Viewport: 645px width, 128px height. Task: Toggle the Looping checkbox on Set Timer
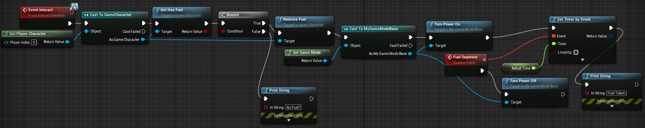click(576, 52)
